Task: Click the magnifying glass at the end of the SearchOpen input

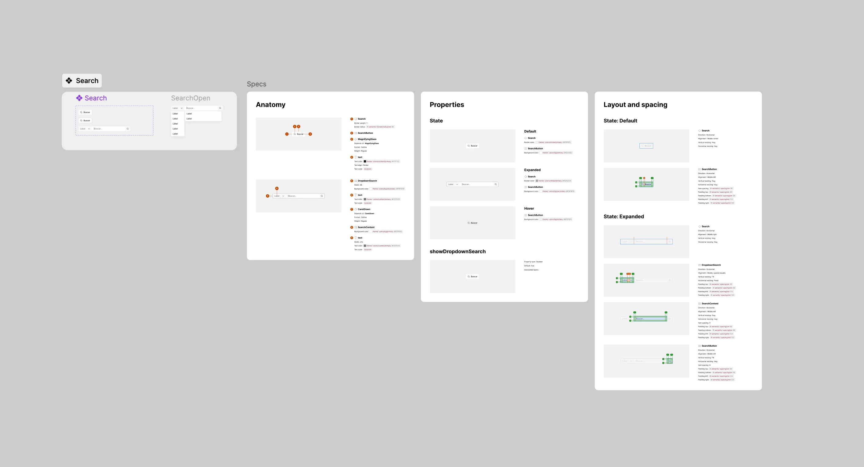Action: 220,108
